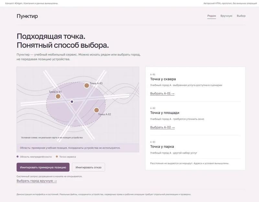Click the выбранная услуга доступна description
259x202 pixels.
[x=186, y=85]
